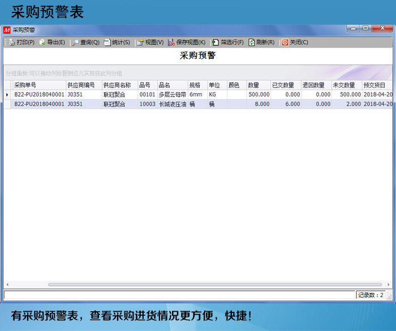The width and height of the screenshot is (396, 331).
Task: Click item number 10003 cell
Action: coord(148,104)
